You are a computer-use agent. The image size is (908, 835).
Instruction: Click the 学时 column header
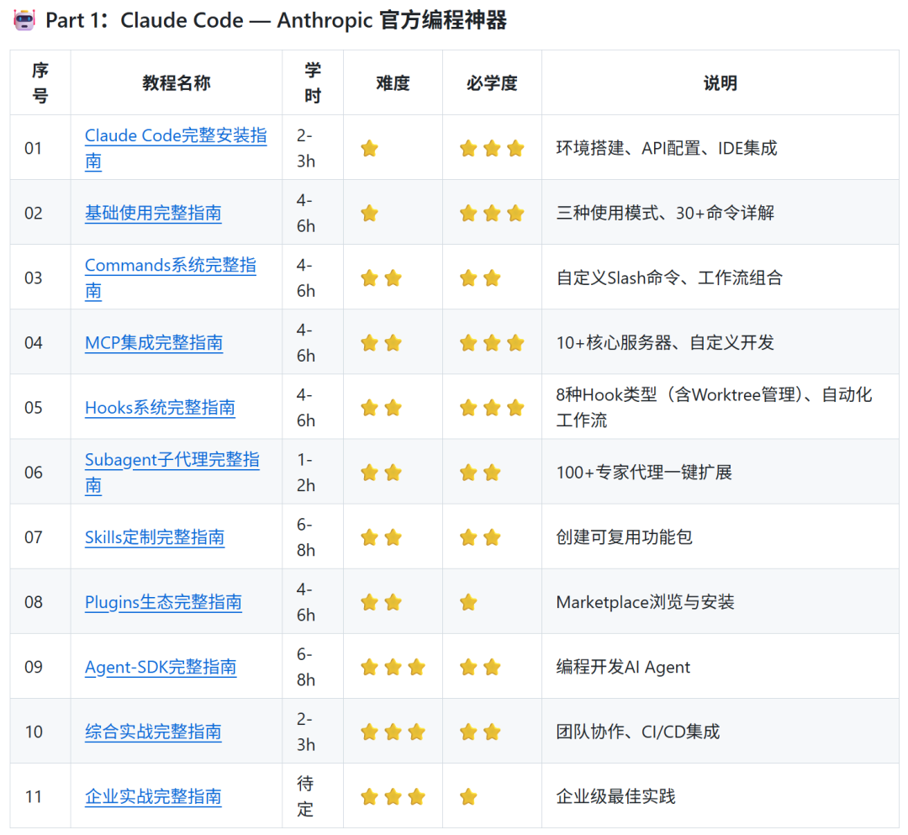tap(313, 82)
